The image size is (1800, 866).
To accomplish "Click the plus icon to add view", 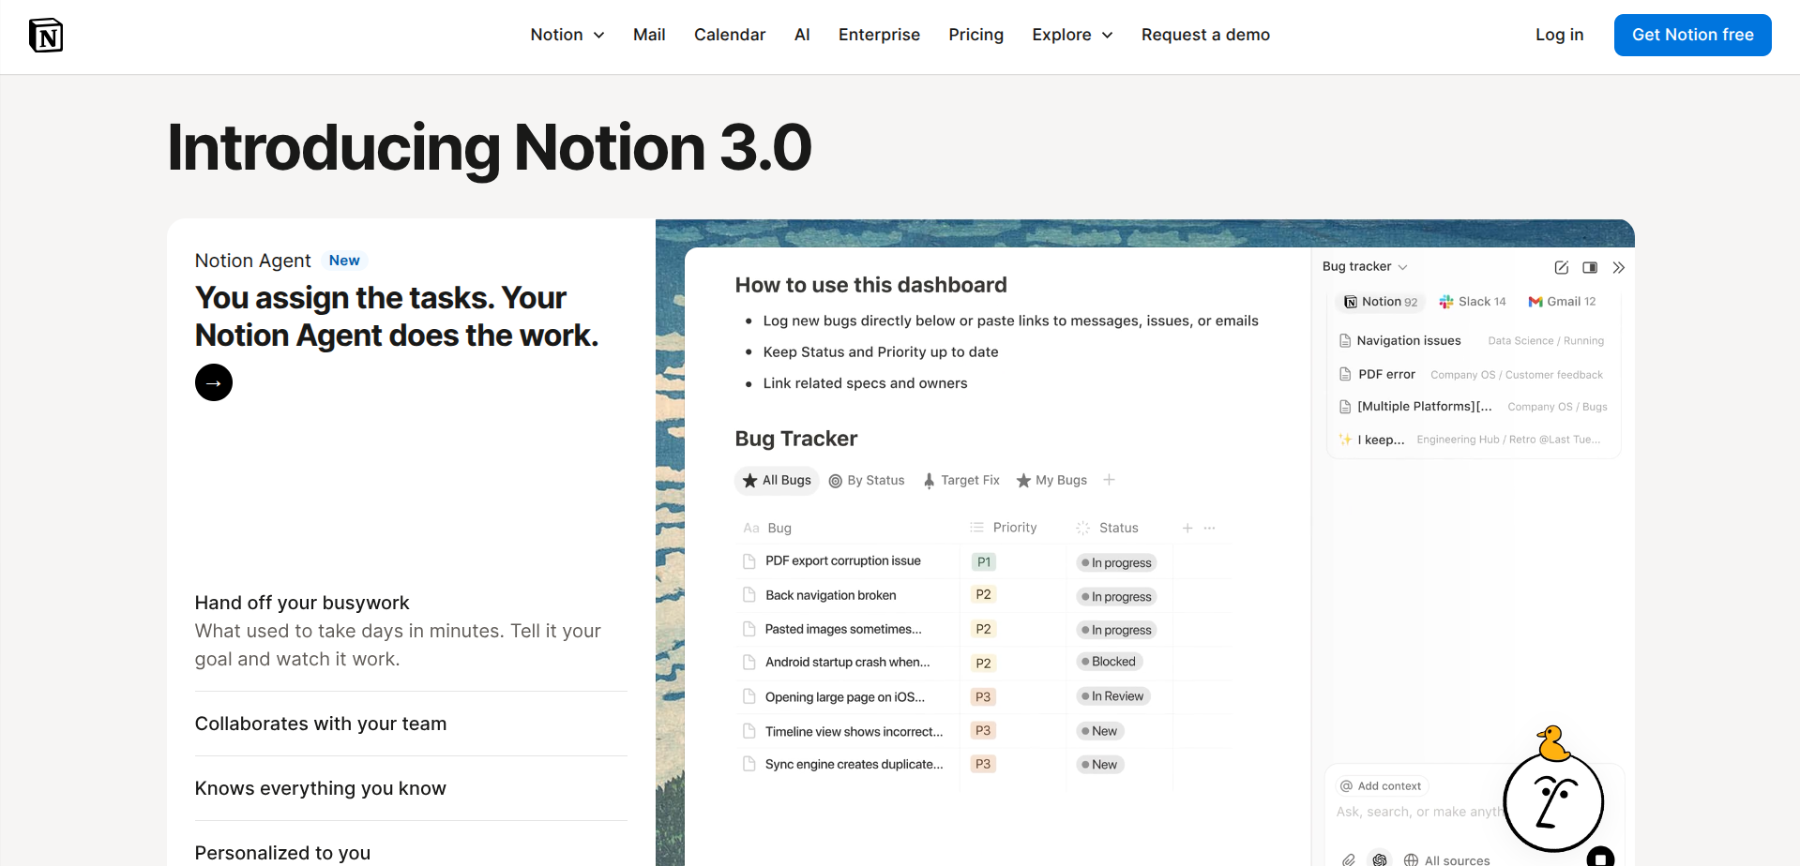I will 1109,480.
